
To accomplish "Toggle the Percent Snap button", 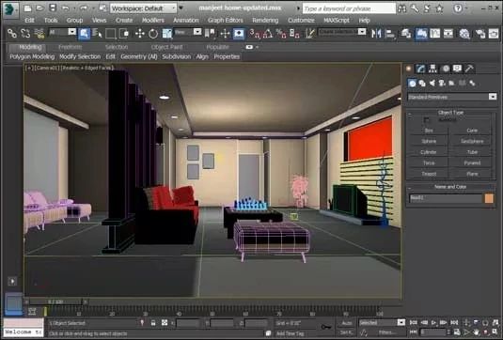I will [281, 33].
